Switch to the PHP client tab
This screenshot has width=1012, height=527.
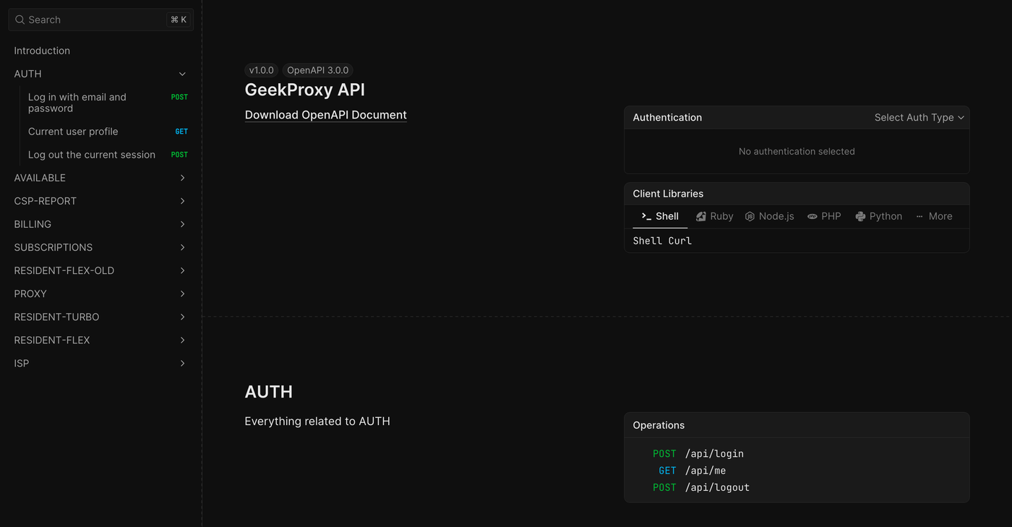coord(824,216)
